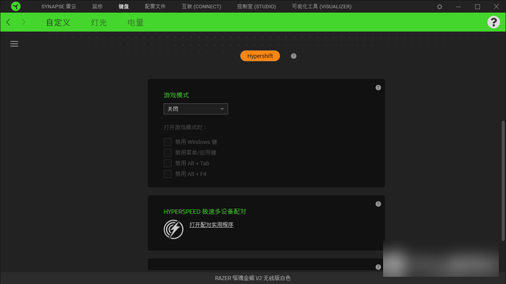Click help icon in Game Mode panel

click(378, 87)
